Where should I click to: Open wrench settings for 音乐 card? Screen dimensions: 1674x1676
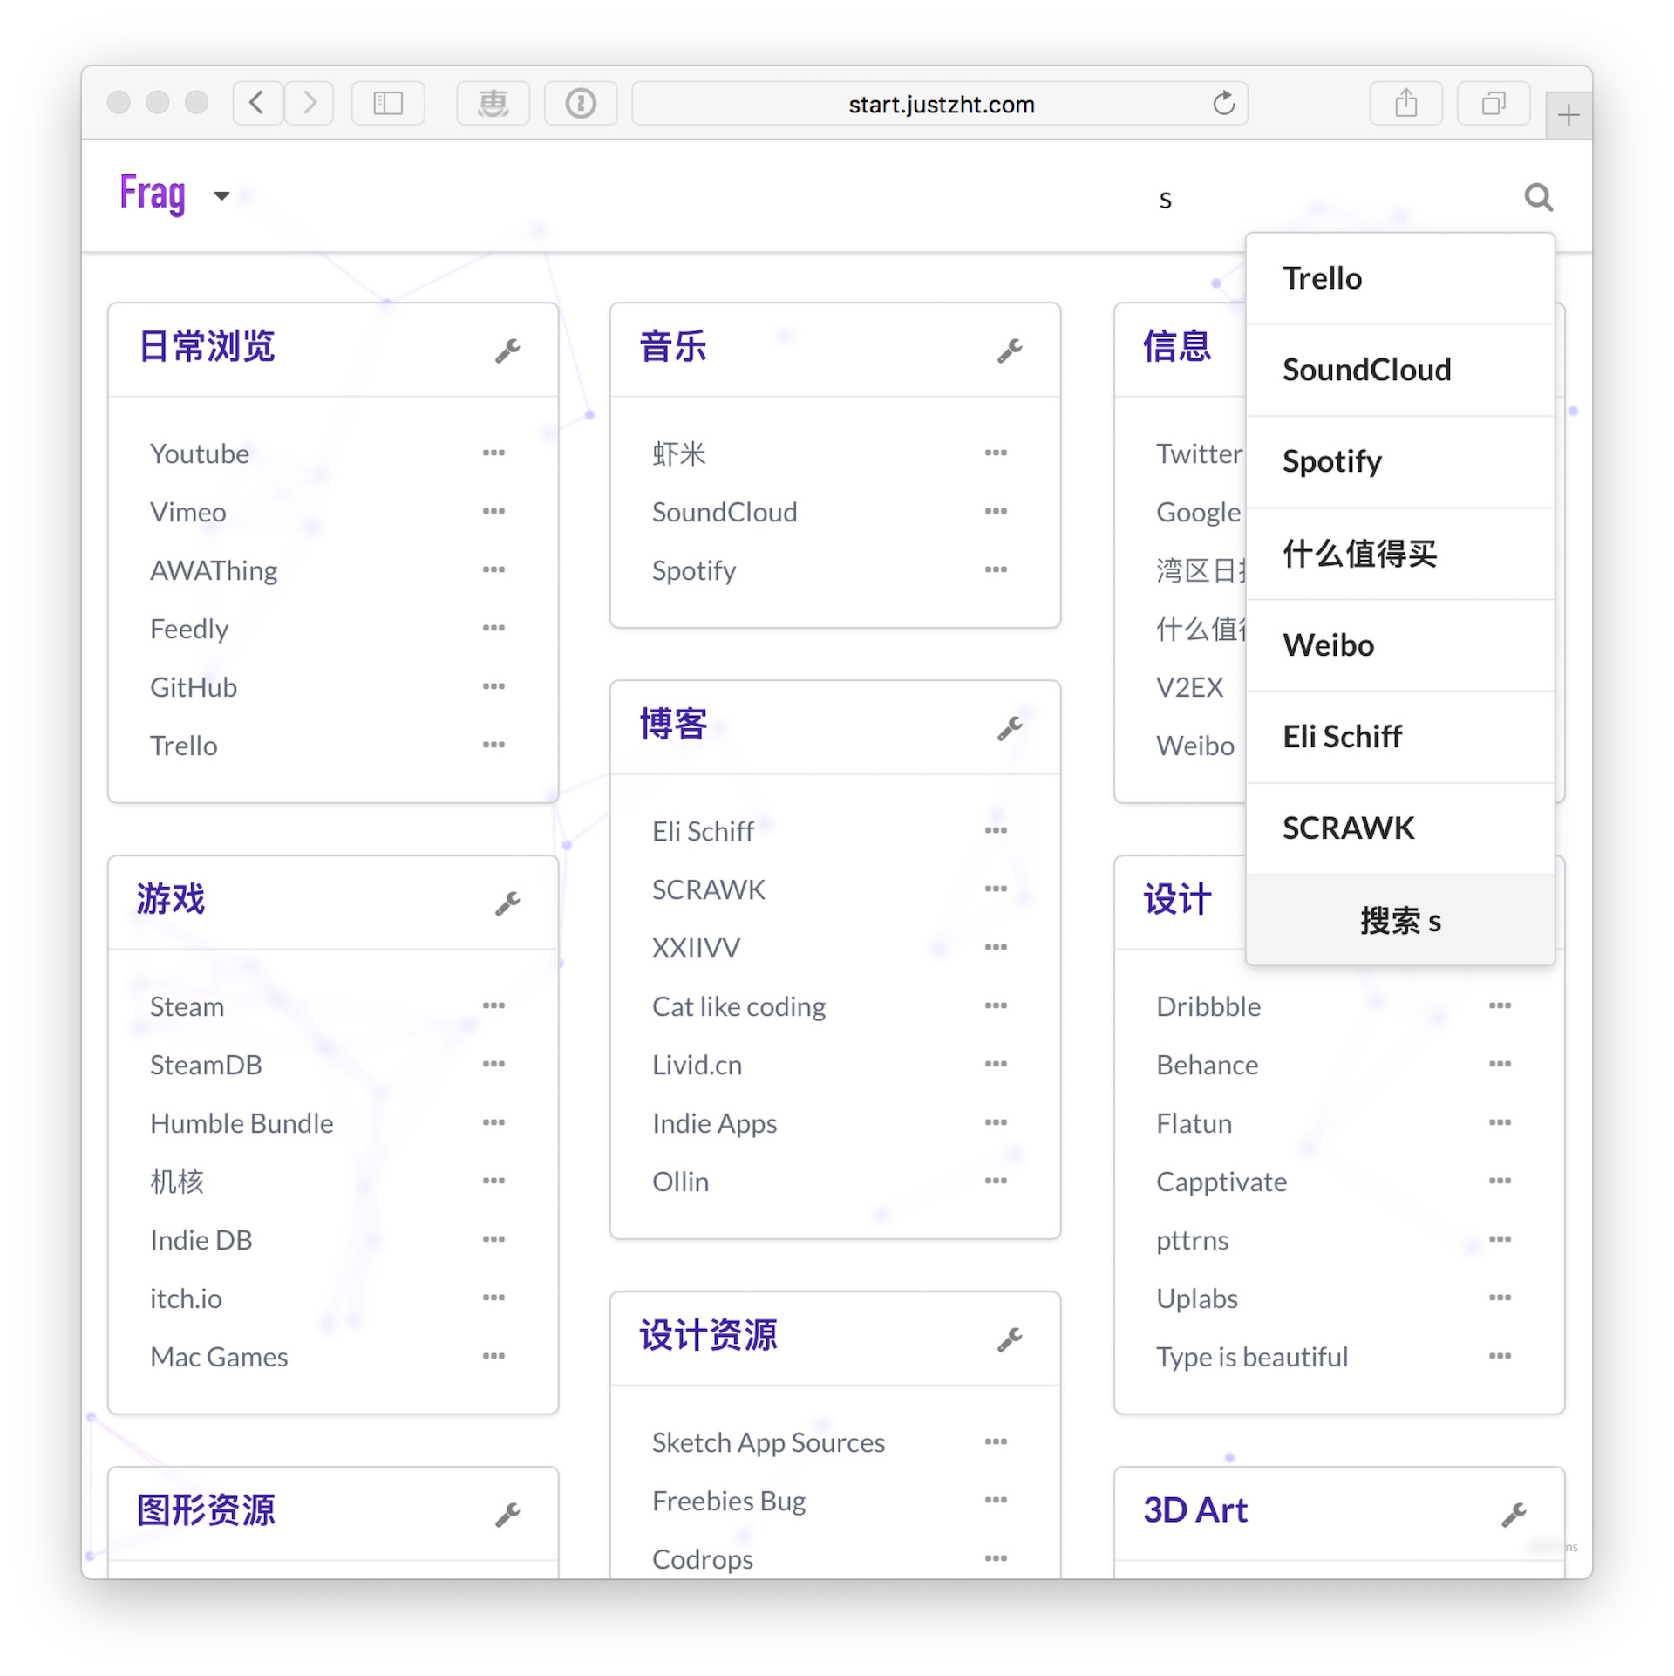(x=1010, y=351)
